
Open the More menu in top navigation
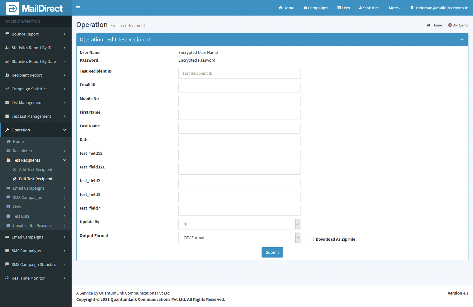pyautogui.click(x=395, y=8)
